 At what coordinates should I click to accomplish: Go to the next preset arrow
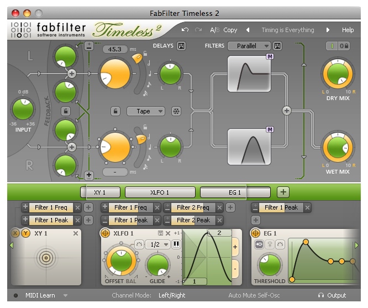tap(328, 30)
